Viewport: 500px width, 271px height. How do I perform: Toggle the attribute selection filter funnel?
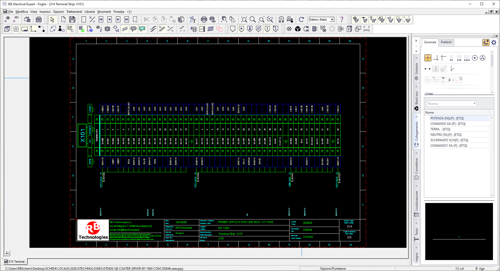click(x=390, y=20)
